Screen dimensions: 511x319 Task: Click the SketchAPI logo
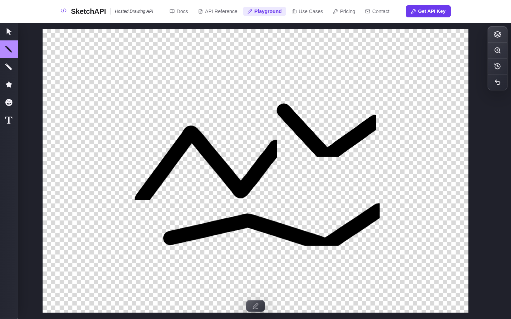(x=83, y=11)
